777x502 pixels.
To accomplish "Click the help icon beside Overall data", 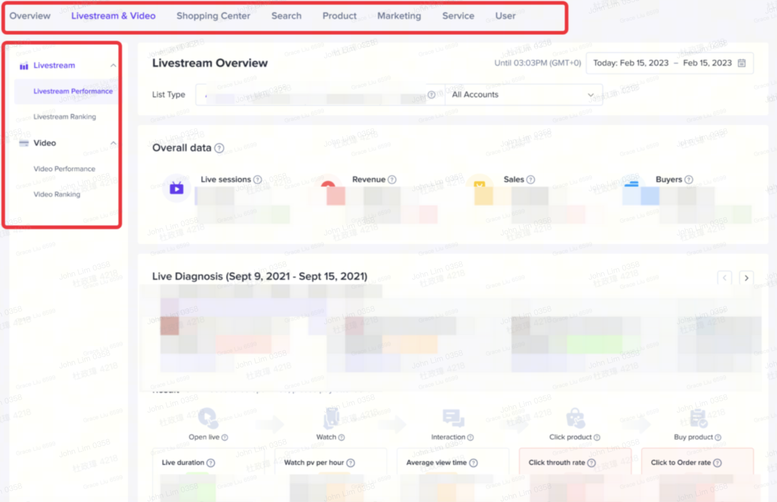I will click(x=219, y=148).
